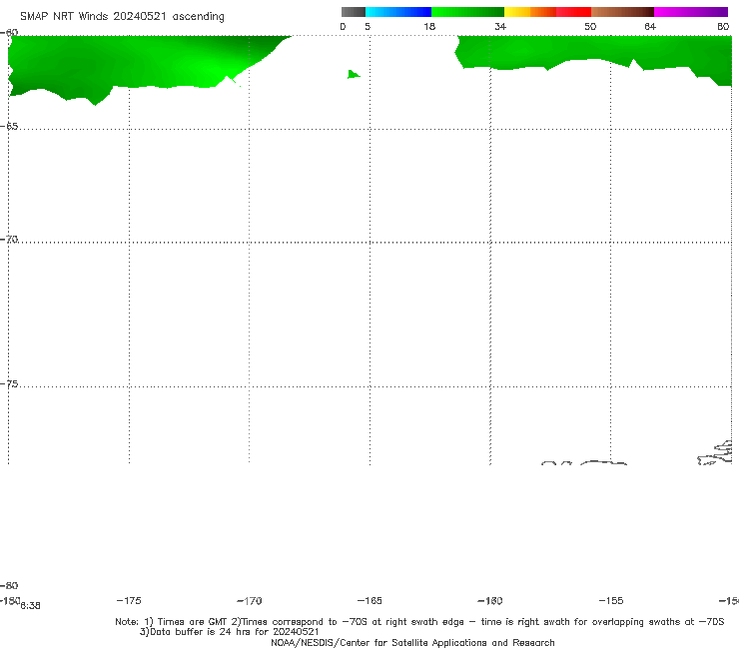
Task: Click the latitude label '-65'
Action: pos(9,127)
